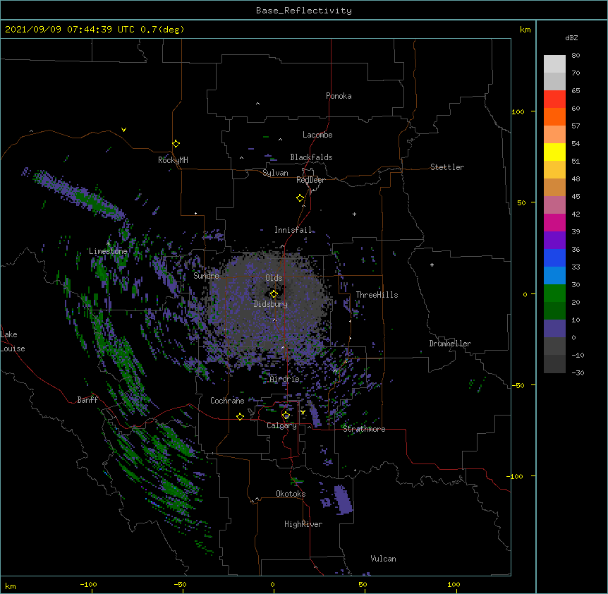Click the Limestone label

click(108, 251)
